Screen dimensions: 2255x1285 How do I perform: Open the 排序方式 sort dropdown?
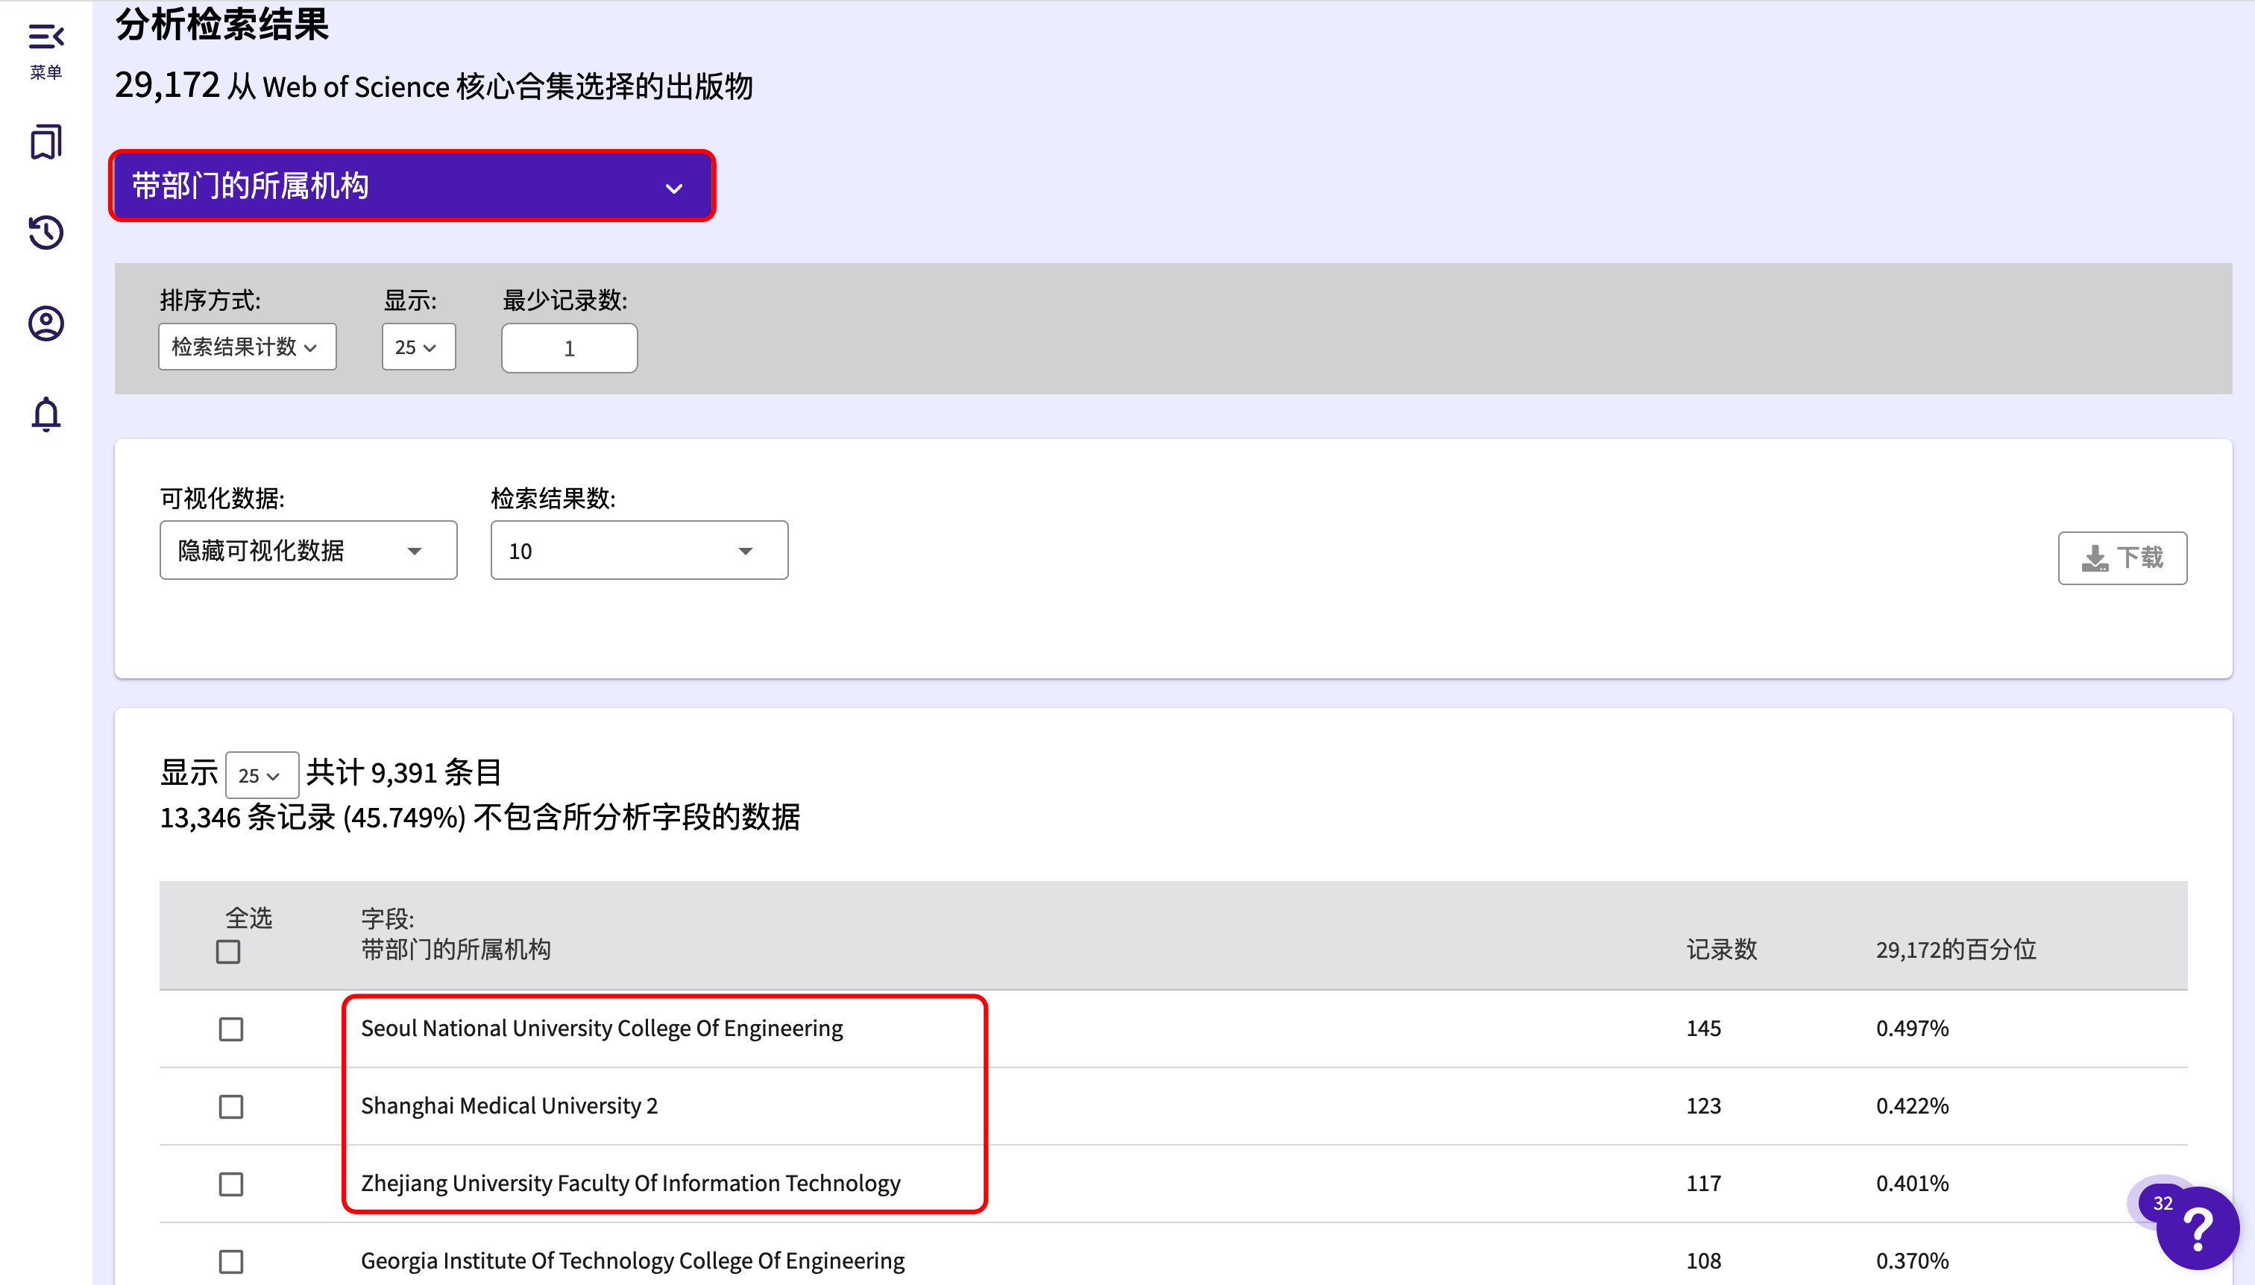[x=248, y=347]
